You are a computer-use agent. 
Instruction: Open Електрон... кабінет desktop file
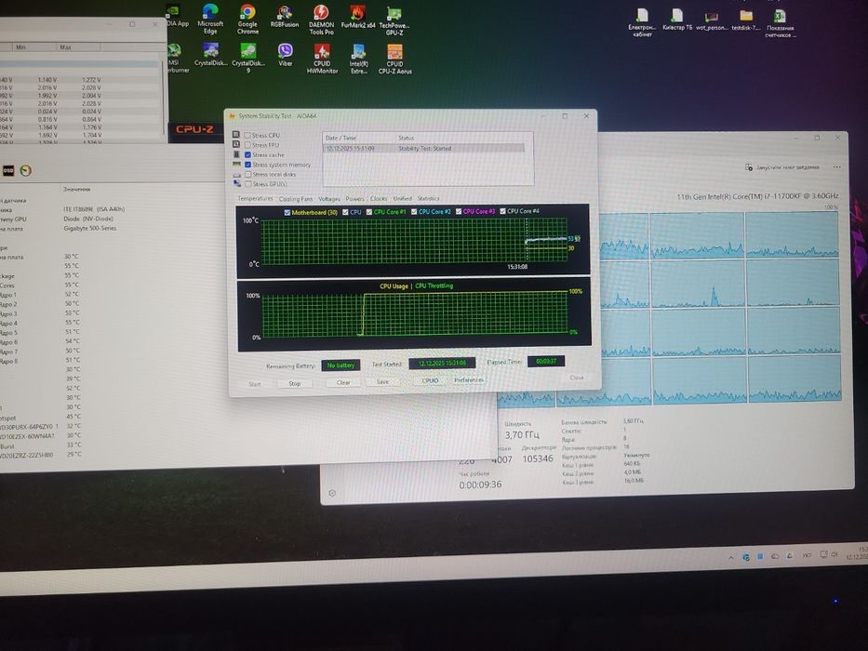pyautogui.click(x=642, y=22)
